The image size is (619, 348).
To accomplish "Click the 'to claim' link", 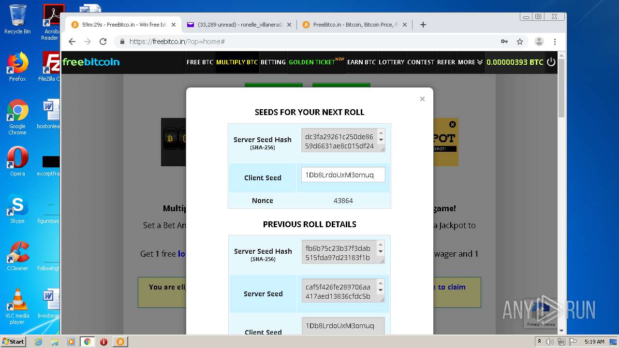I will [x=452, y=287].
